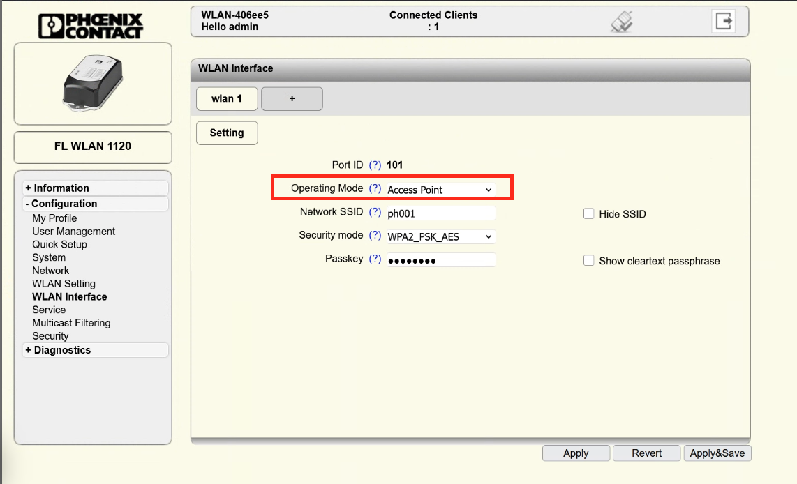Add a new interface with plus tab
This screenshot has width=797, height=484.
292,99
